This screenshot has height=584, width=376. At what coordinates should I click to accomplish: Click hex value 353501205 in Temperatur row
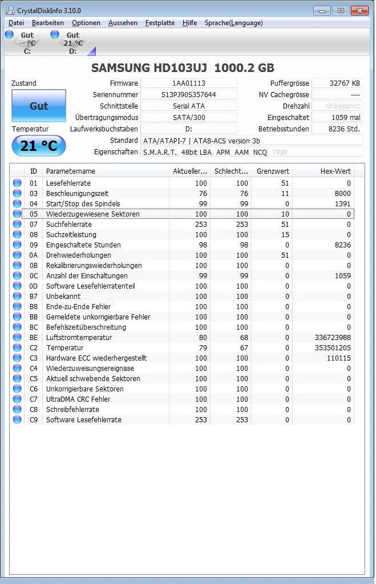point(333,347)
